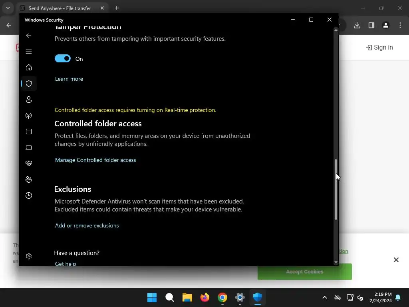This screenshot has height=307, width=409.
Task: Open App & browser control icon
Action: point(29,131)
